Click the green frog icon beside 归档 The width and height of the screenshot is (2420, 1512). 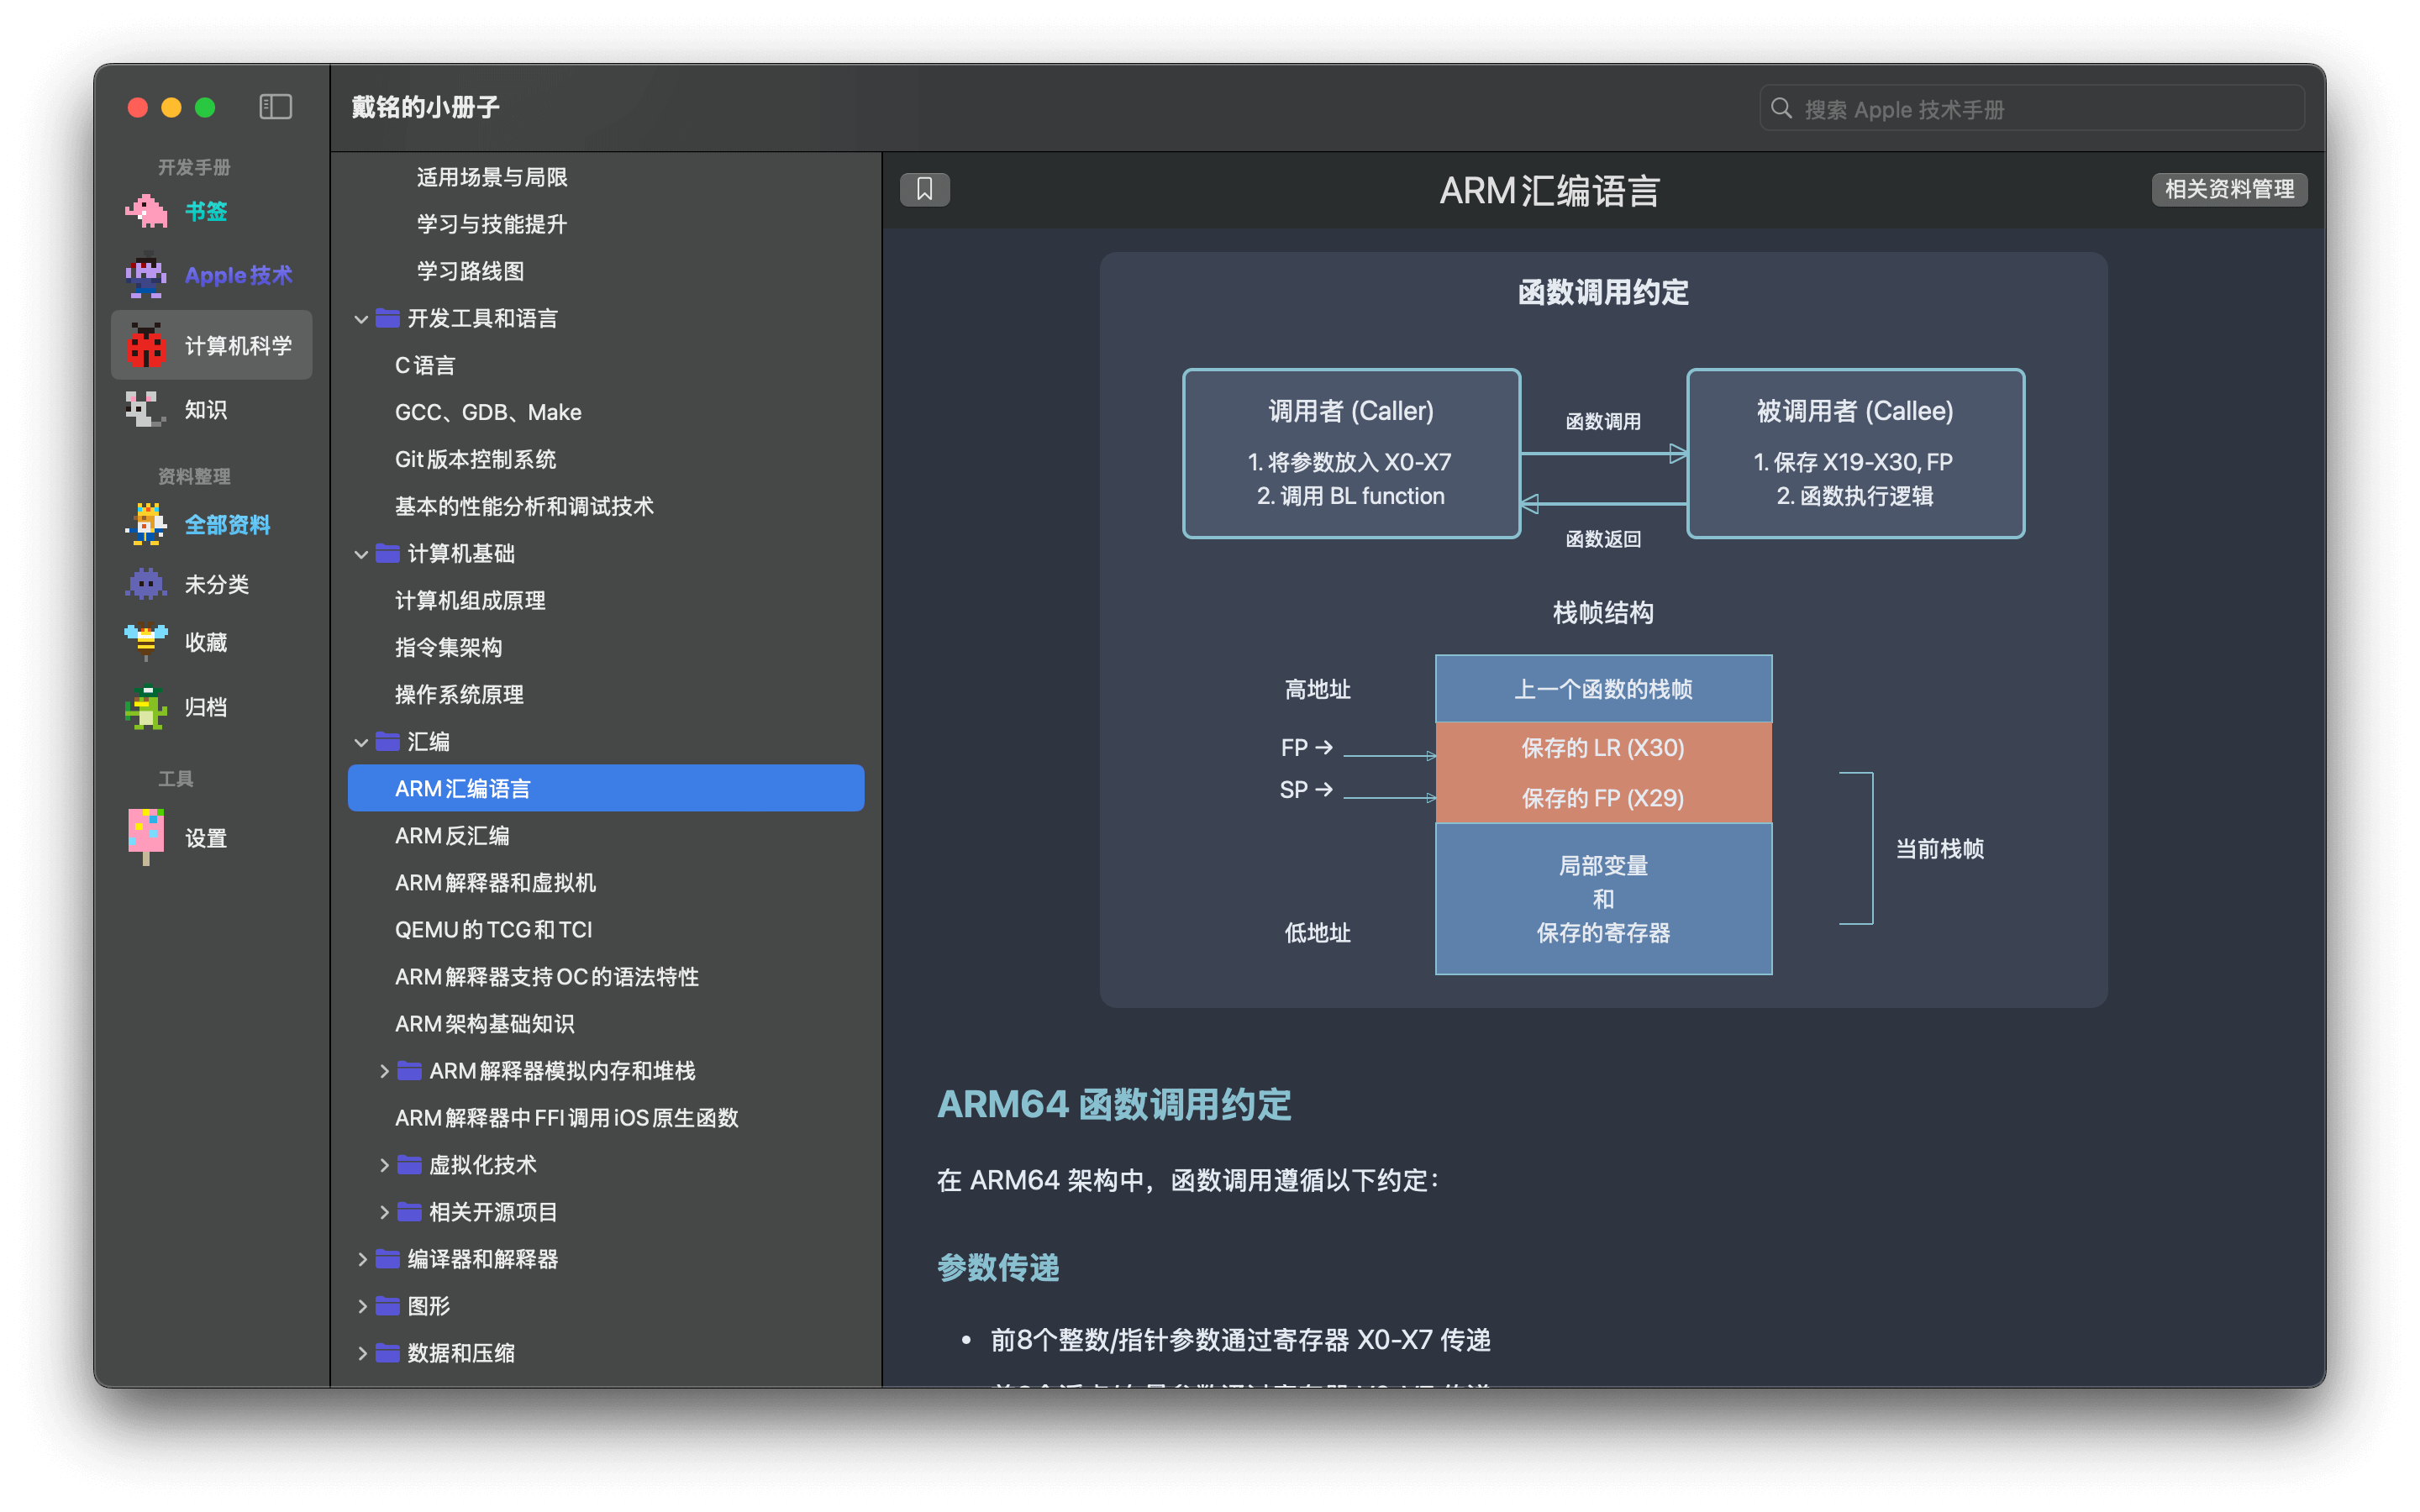(x=146, y=707)
